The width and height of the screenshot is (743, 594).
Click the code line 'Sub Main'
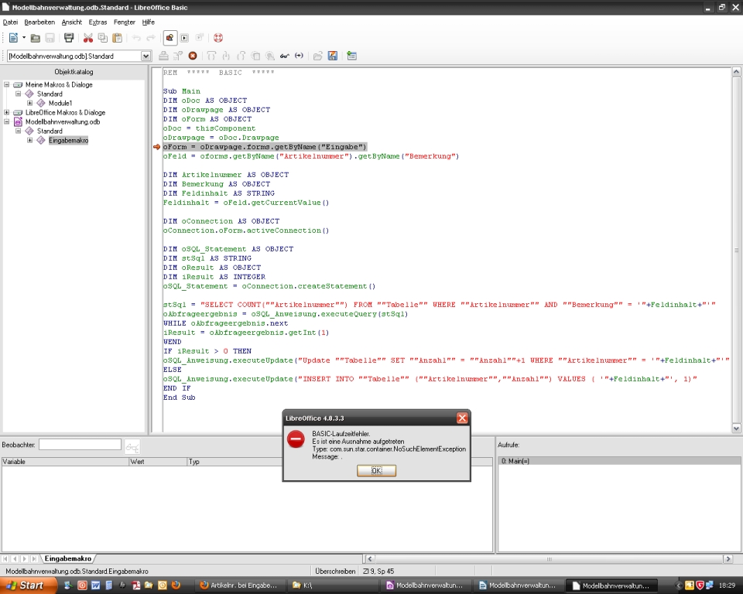[181, 91]
